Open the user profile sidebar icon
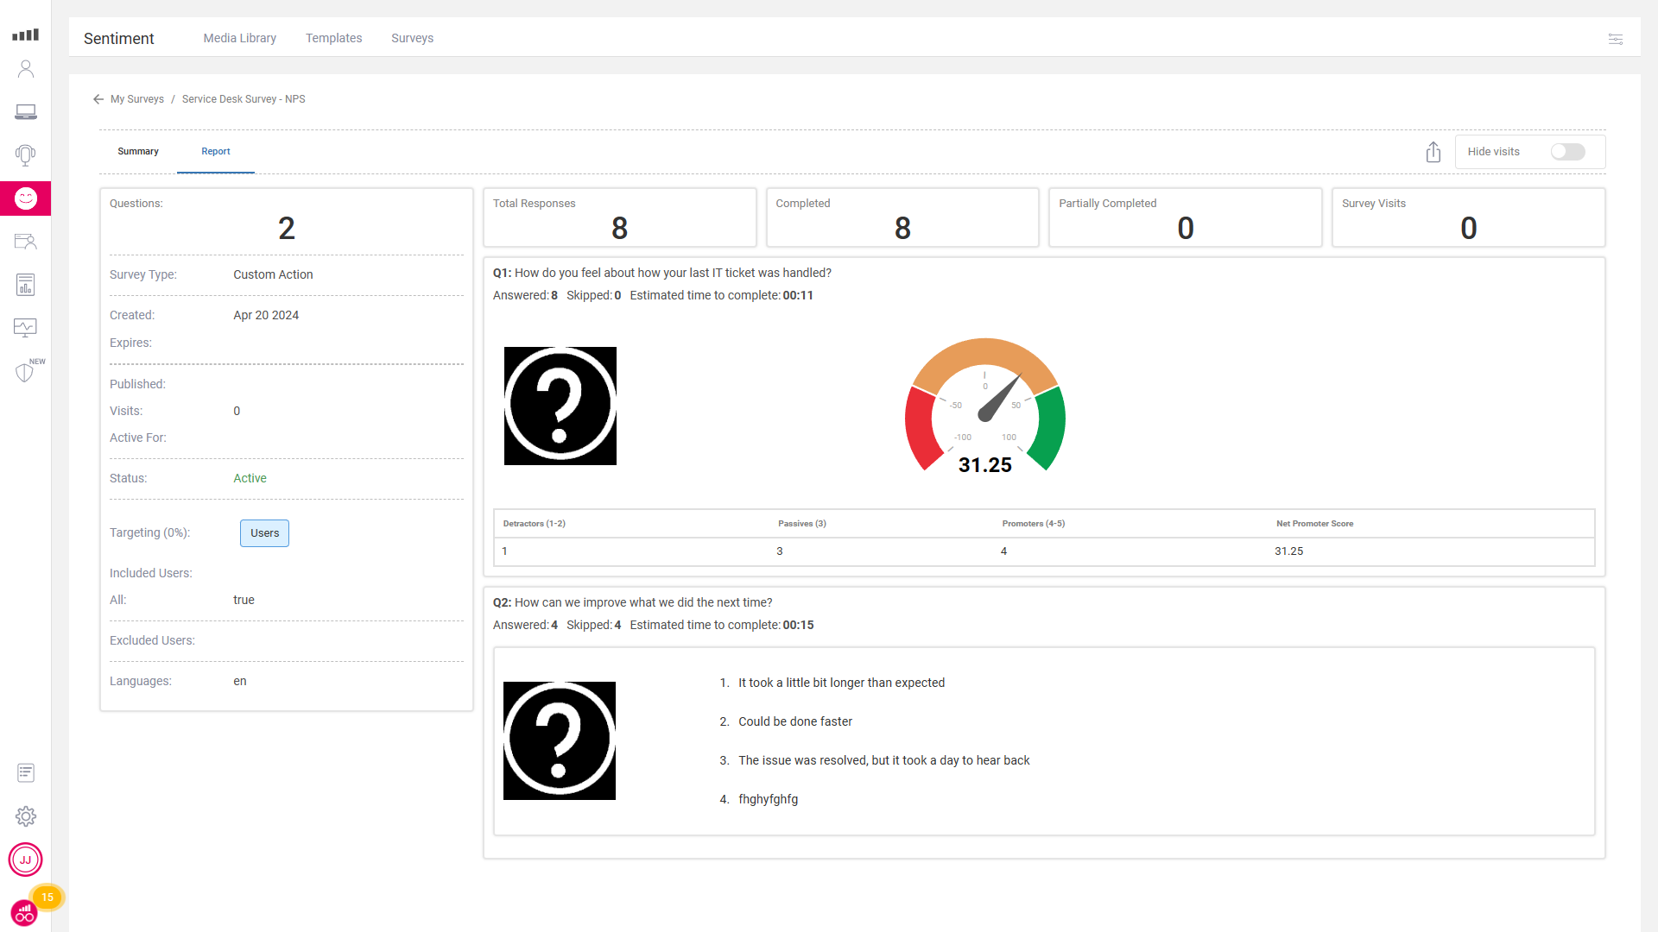 coord(26,69)
